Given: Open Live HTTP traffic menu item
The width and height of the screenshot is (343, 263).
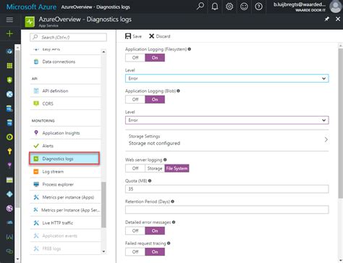Looking at the screenshot, I should [x=65, y=223].
